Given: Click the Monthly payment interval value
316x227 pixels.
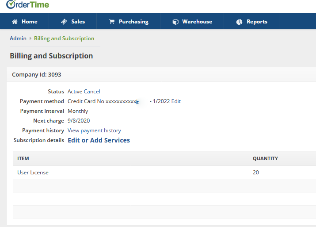Looking at the screenshot, I should (78, 111).
